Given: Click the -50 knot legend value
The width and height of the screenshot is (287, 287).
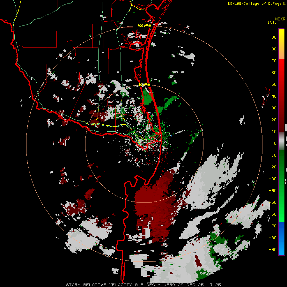Looking at the screenshot, I should click(273, 202).
